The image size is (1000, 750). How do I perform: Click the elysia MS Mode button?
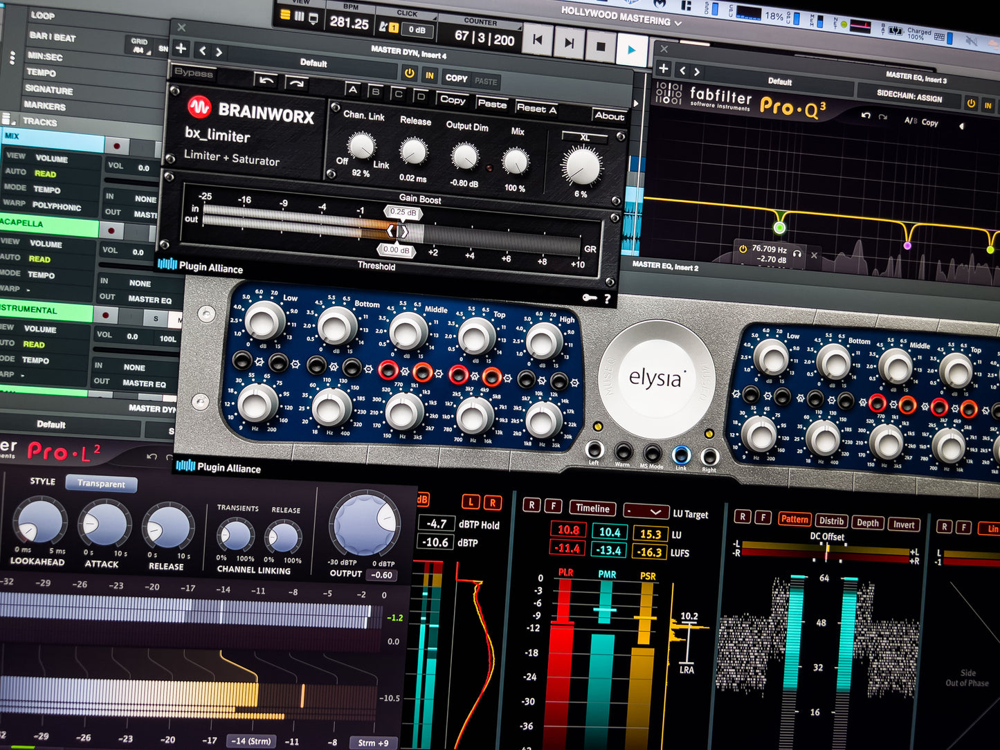652,453
